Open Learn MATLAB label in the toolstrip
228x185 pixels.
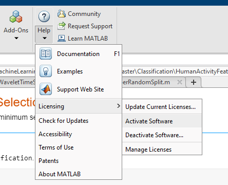[x=88, y=39]
